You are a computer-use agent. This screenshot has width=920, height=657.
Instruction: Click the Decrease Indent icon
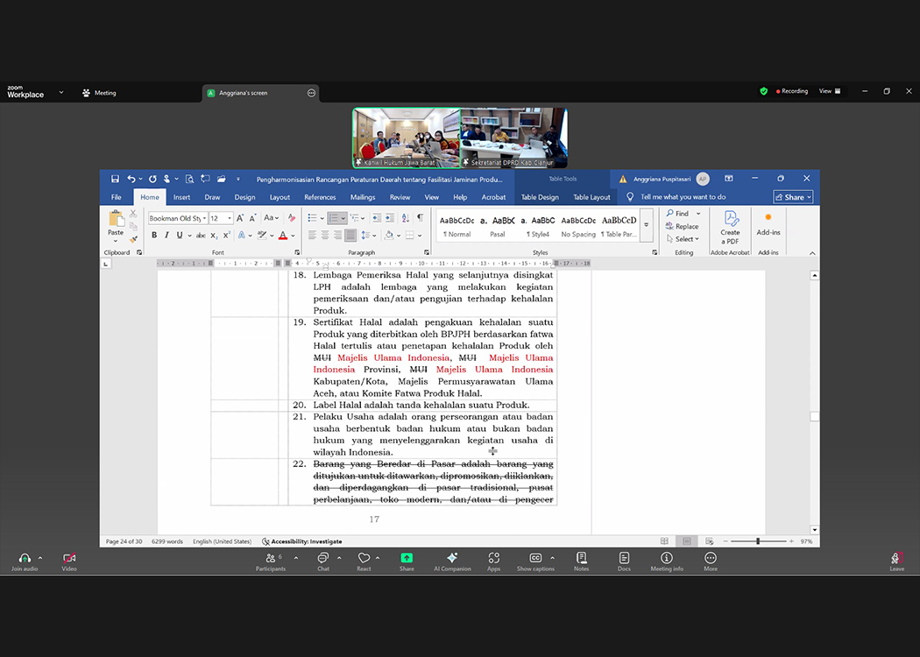(376, 218)
